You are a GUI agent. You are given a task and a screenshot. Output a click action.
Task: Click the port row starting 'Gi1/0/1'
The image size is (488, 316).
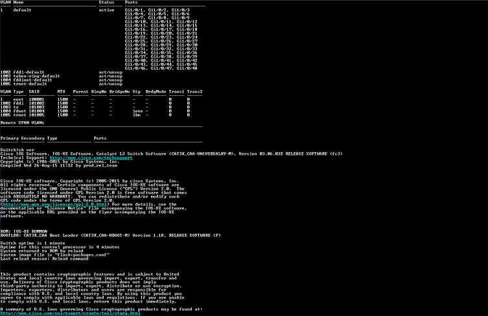[x=157, y=10]
